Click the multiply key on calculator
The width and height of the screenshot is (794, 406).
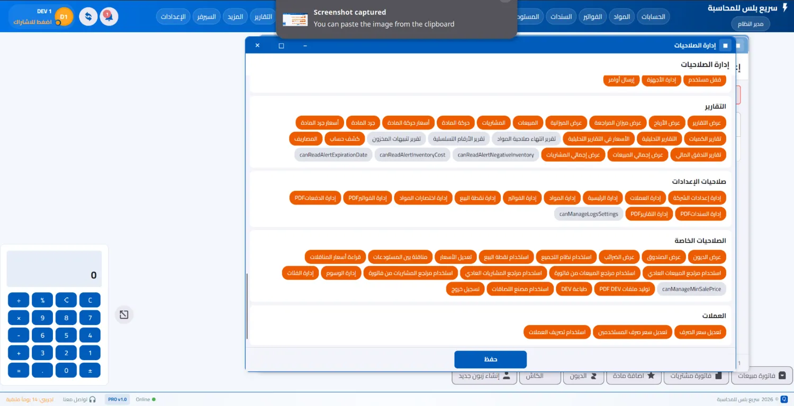(x=19, y=318)
